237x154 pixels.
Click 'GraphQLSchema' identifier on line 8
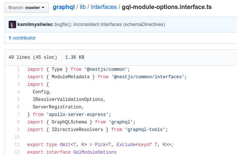69,122
